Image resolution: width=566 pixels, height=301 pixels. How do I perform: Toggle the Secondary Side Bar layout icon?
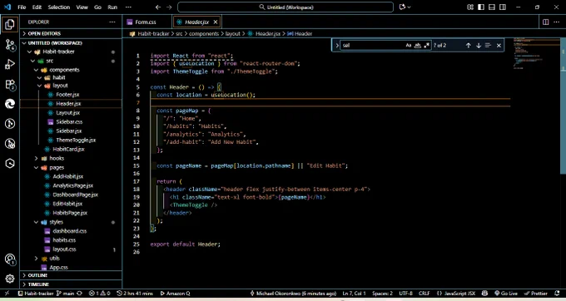(x=503, y=7)
